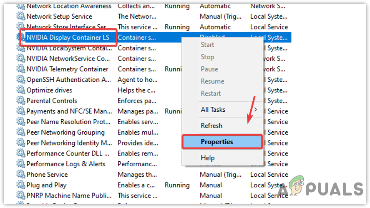This screenshot has height=208, width=370.
Task: Select Performance Counter DLL Host service
Action: coord(68,153)
